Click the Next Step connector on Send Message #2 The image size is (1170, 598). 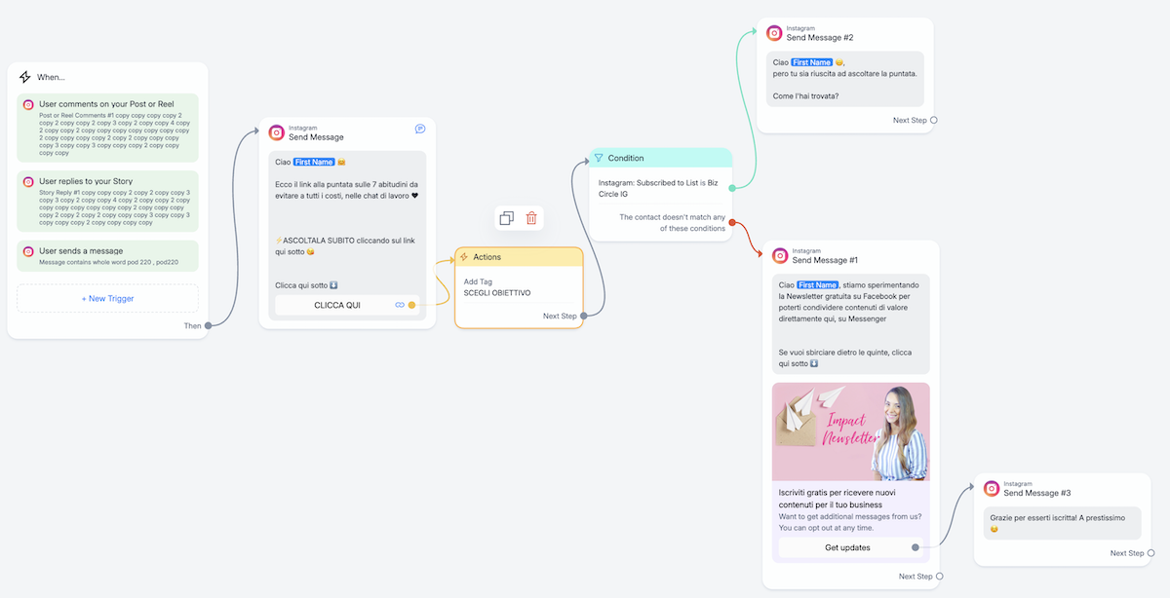coord(933,121)
